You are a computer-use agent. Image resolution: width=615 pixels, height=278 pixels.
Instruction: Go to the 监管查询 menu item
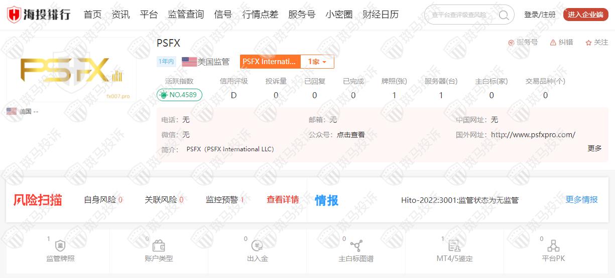186,15
